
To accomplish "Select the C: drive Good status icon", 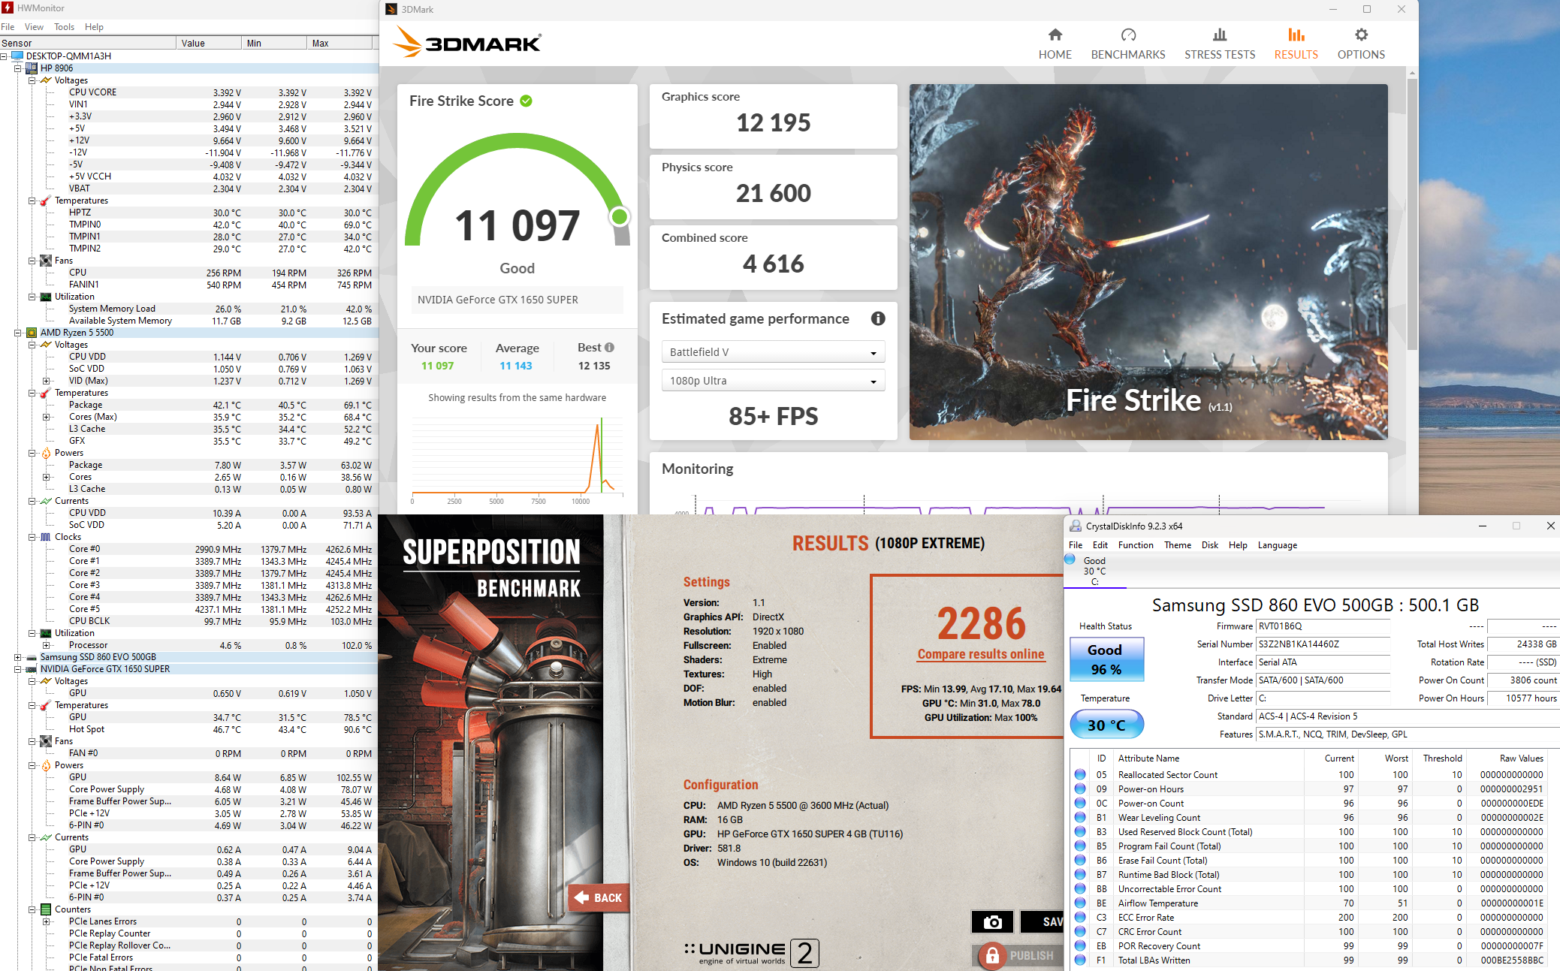I will 1070,559.
